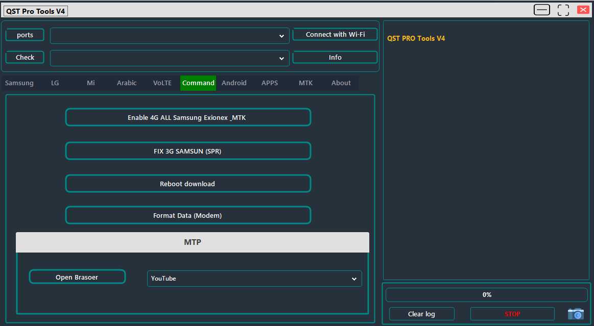Viewport: 594px width, 326px height.
Task: Select the APPS tab
Action: click(270, 83)
